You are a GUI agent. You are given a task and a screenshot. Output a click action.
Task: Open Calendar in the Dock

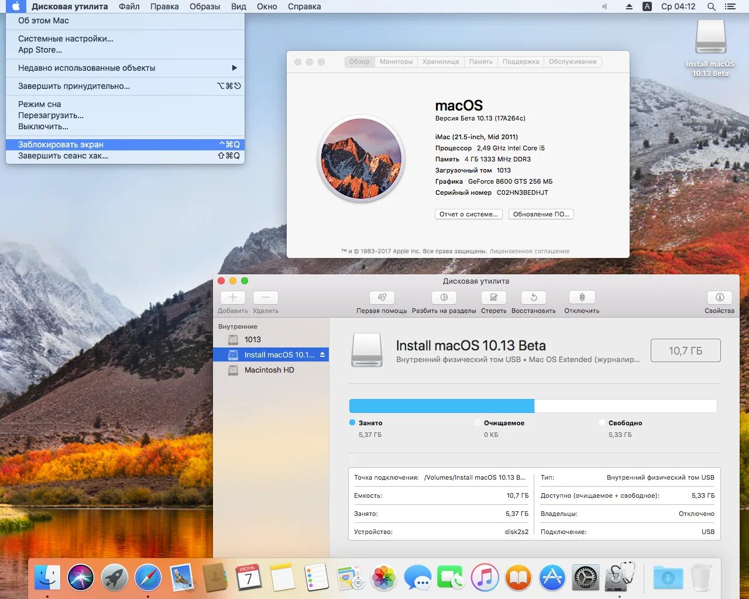[249, 578]
